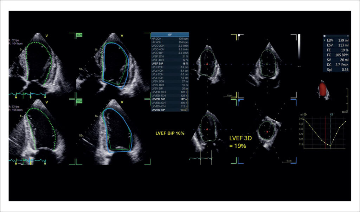The height and width of the screenshot is (212, 360).
Task: Select the EF header tab of results table
Action: click(x=170, y=35)
